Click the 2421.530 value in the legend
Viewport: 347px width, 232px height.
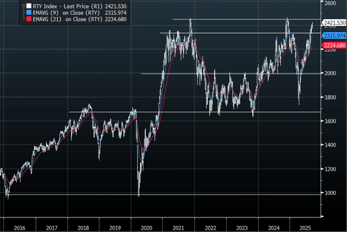point(116,6)
